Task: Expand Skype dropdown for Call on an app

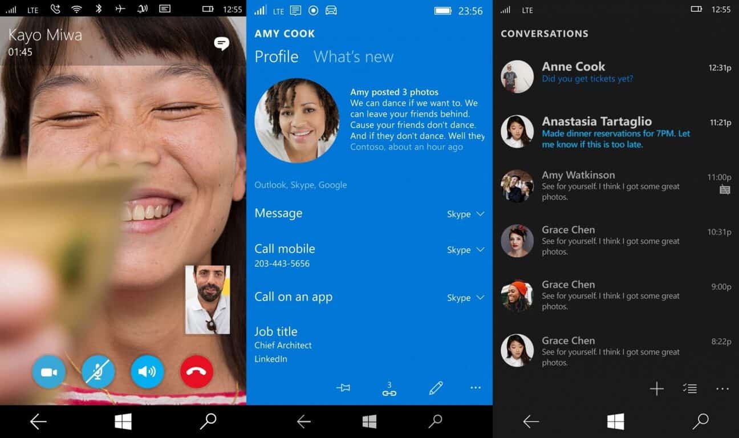Action: pyautogui.click(x=466, y=298)
